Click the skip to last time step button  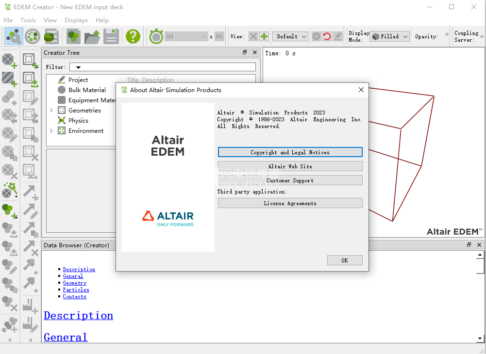click(219, 36)
